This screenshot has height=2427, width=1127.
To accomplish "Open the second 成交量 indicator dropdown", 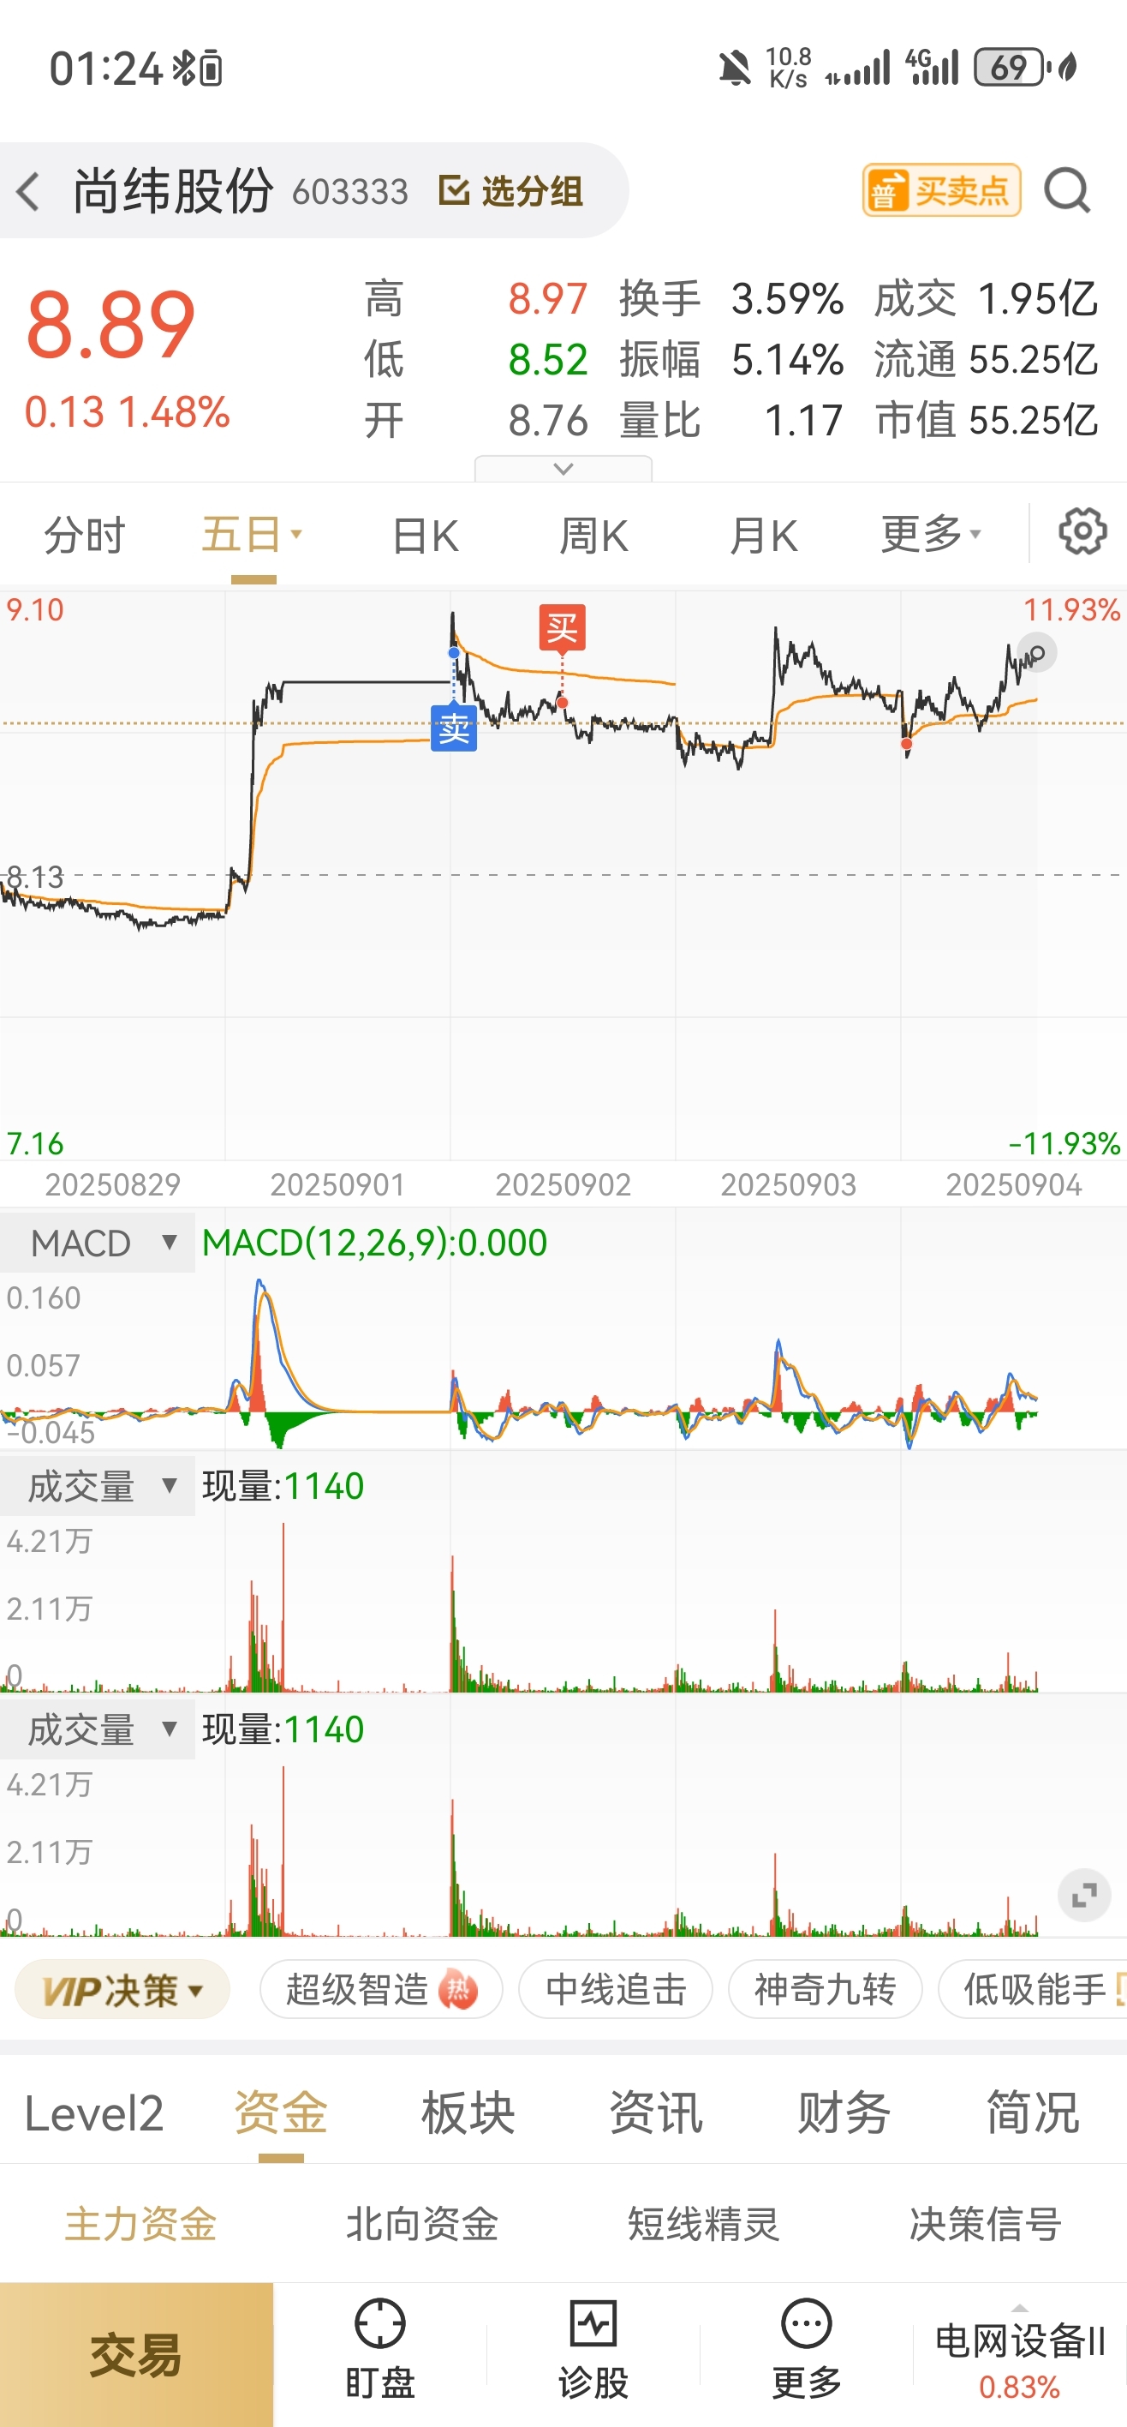I will (98, 1729).
